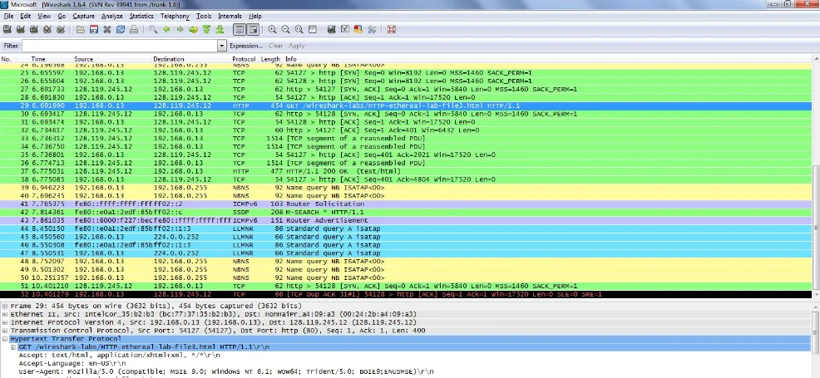Expand the GET request line details
The height and width of the screenshot is (378, 820).
point(13,347)
